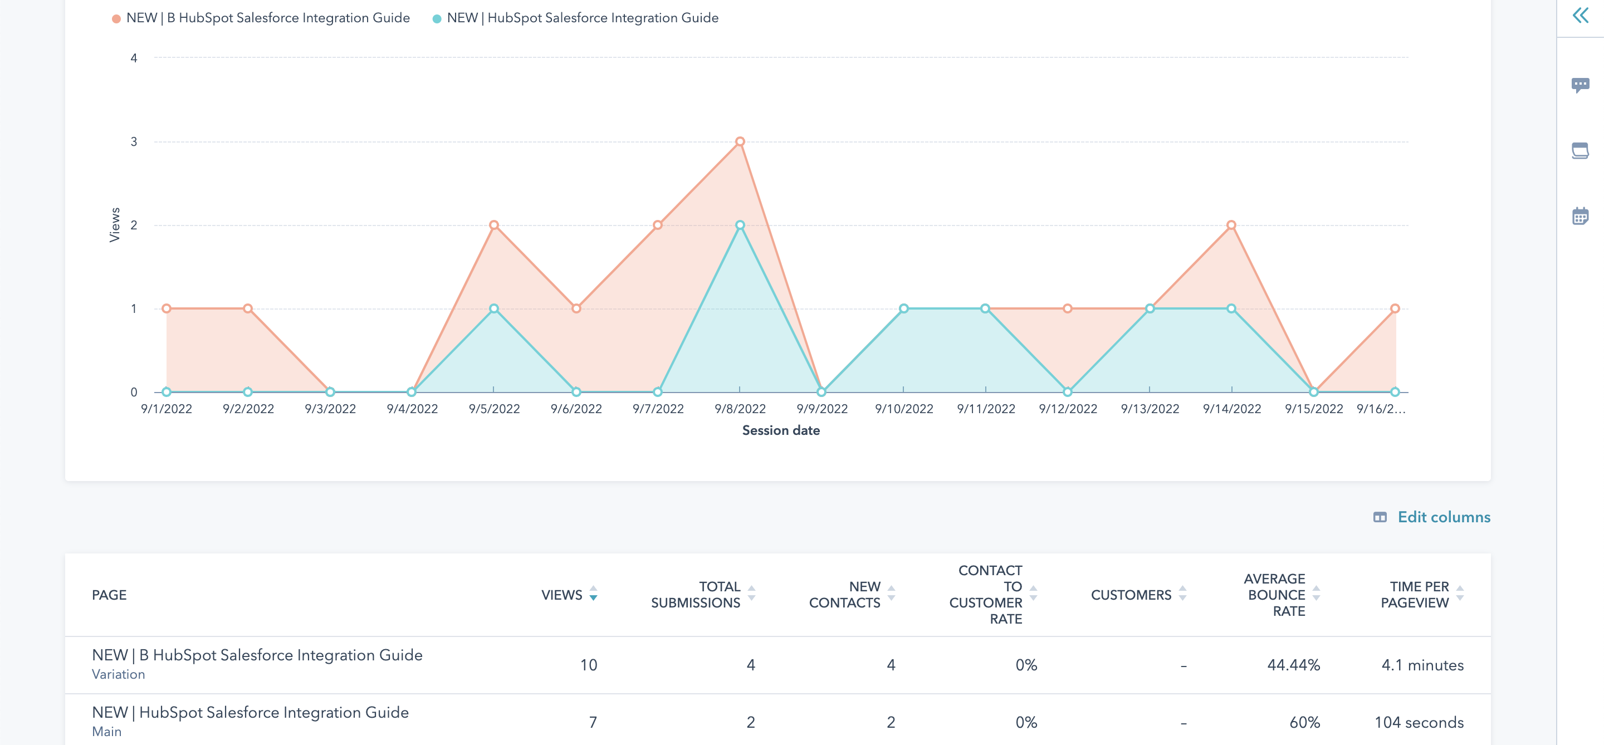The image size is (1604, 745).
Task: Click the Variation label under B guide
Action: [118, 674]
